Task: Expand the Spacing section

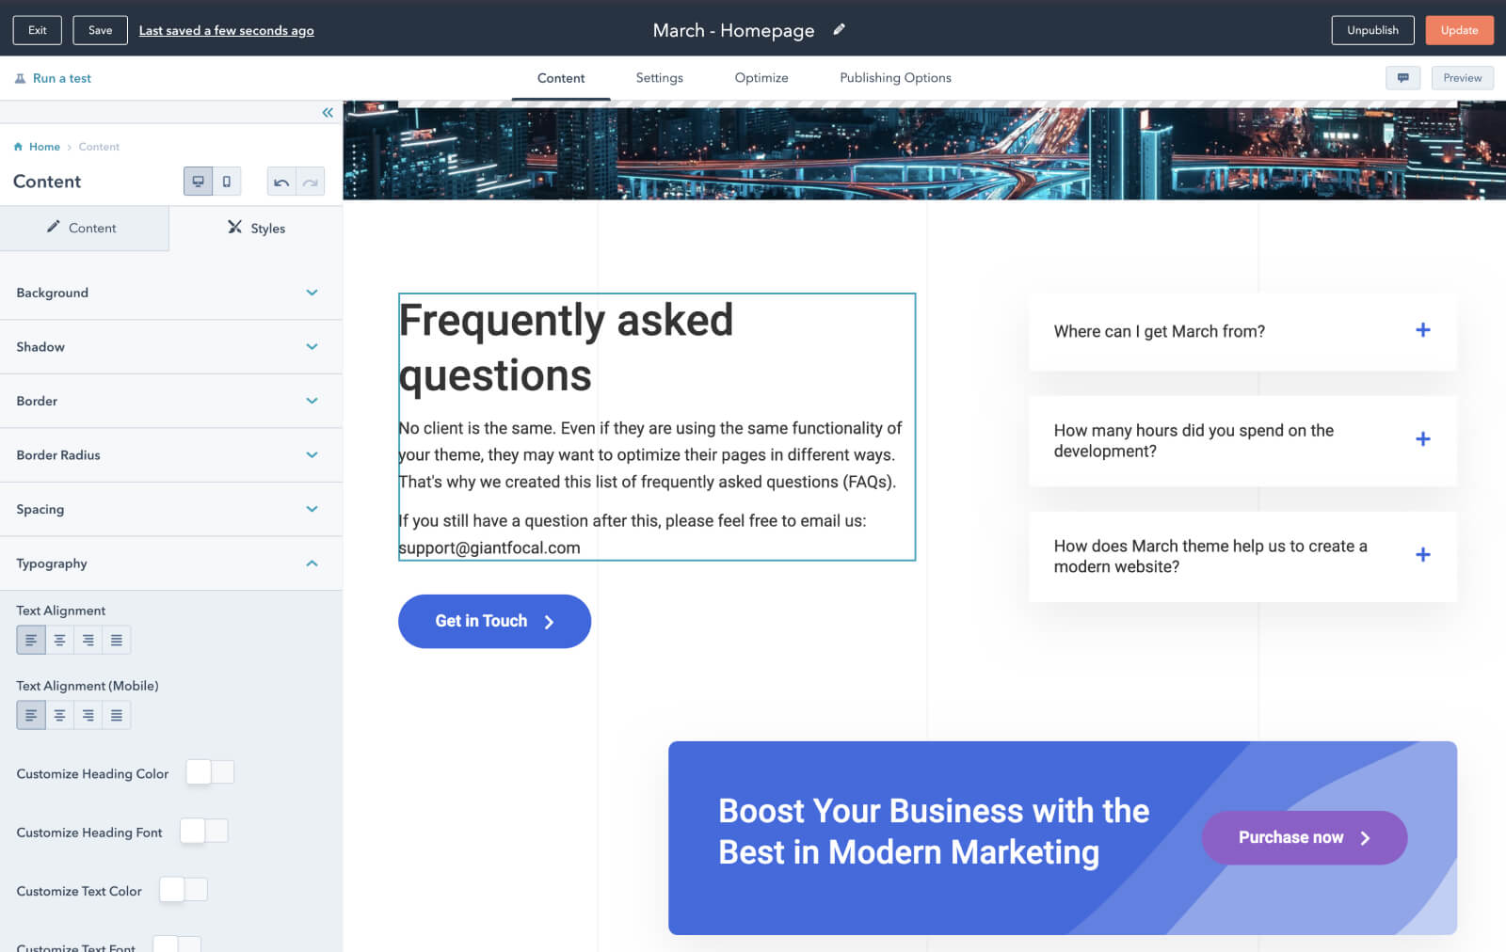Action: point(170,509)
